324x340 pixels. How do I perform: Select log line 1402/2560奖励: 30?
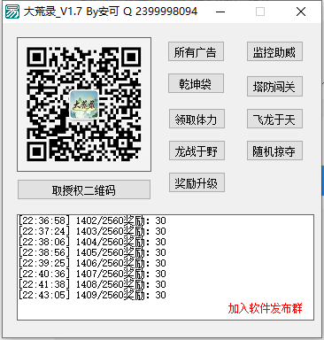92,220
